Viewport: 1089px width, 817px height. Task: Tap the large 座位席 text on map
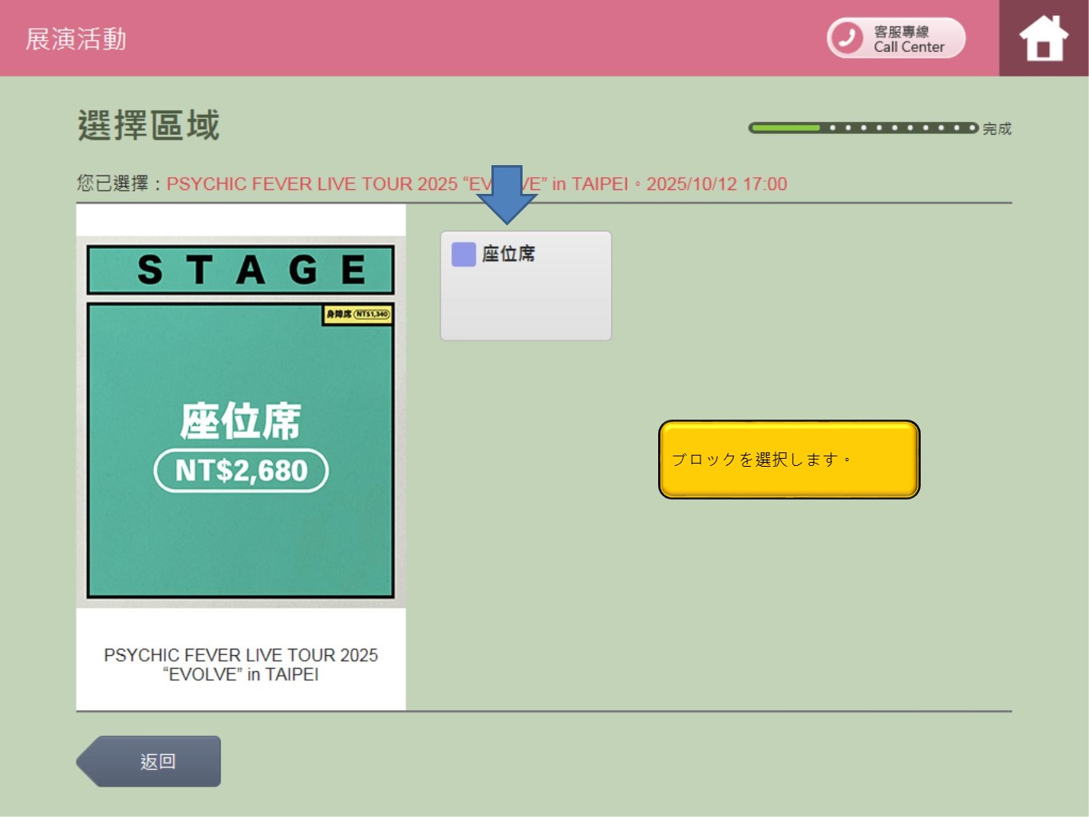pyautogui.click(x=240, y=421)
